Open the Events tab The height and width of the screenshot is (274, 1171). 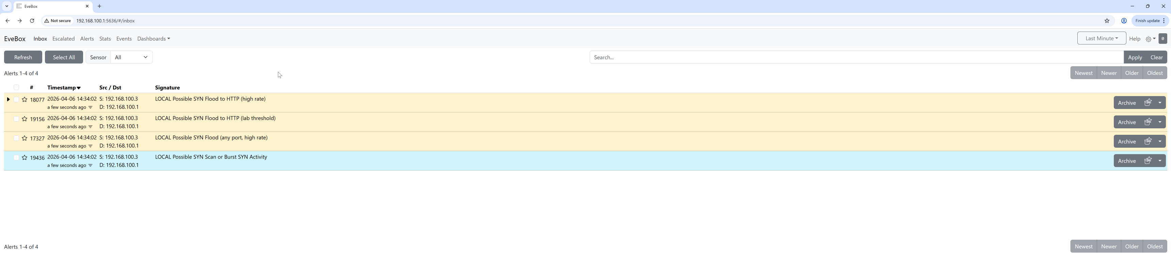[124, 39]
